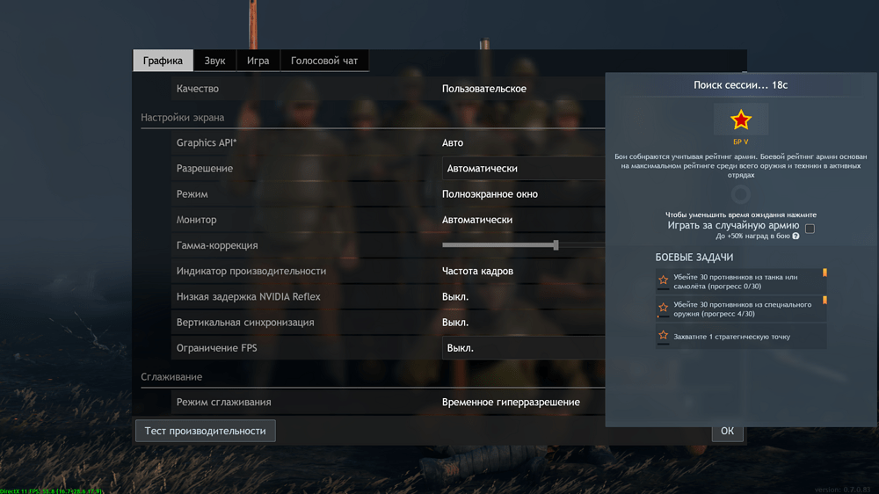Switch to the 'Игра' settings tab
879x494 pixels.
point(258,61)
